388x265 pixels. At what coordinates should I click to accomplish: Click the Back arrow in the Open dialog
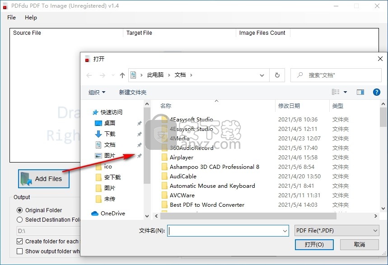[89, 75]
